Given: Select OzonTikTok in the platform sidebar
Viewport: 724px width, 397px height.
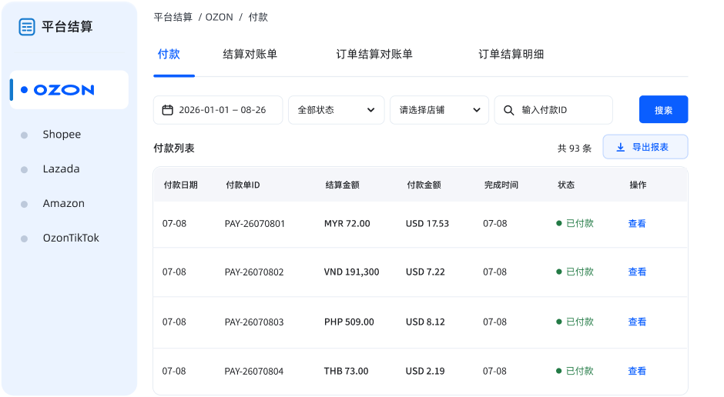Looking at the screenshot, I should pos(71,238).
